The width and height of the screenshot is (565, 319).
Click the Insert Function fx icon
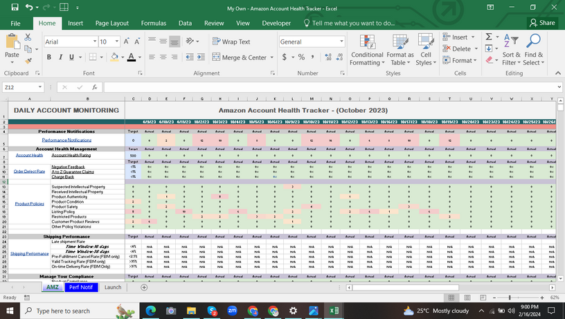pyautogui.click(x=95, y=87)
